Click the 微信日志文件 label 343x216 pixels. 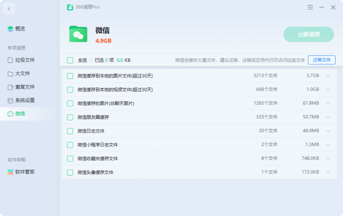(91, 131)
